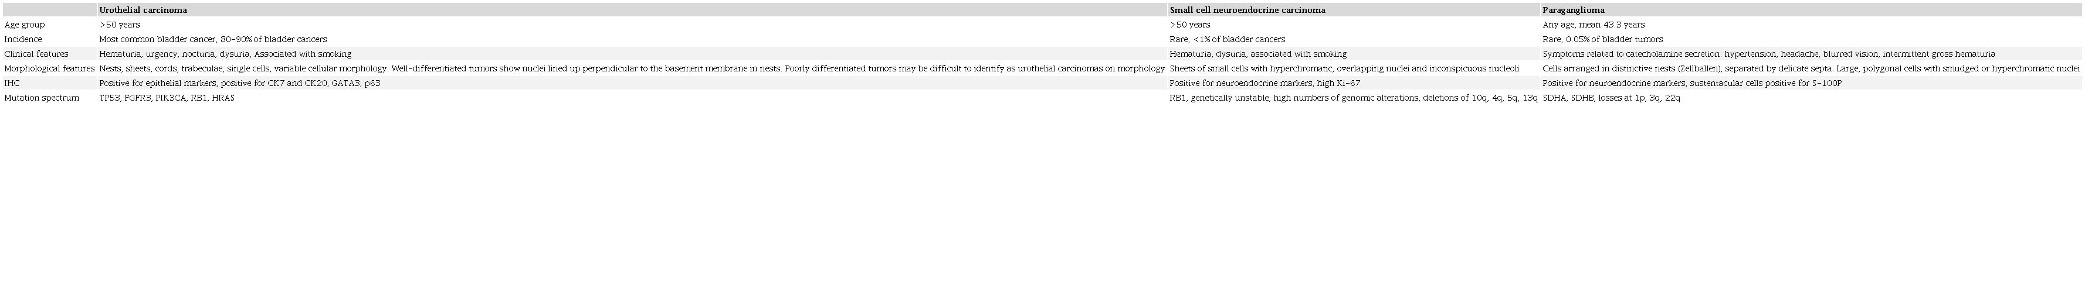Click the 'Hematuria, urgency, nocturia' clinical cell
The height and width of the screenshot is (296, 2085).
point(225,54)
